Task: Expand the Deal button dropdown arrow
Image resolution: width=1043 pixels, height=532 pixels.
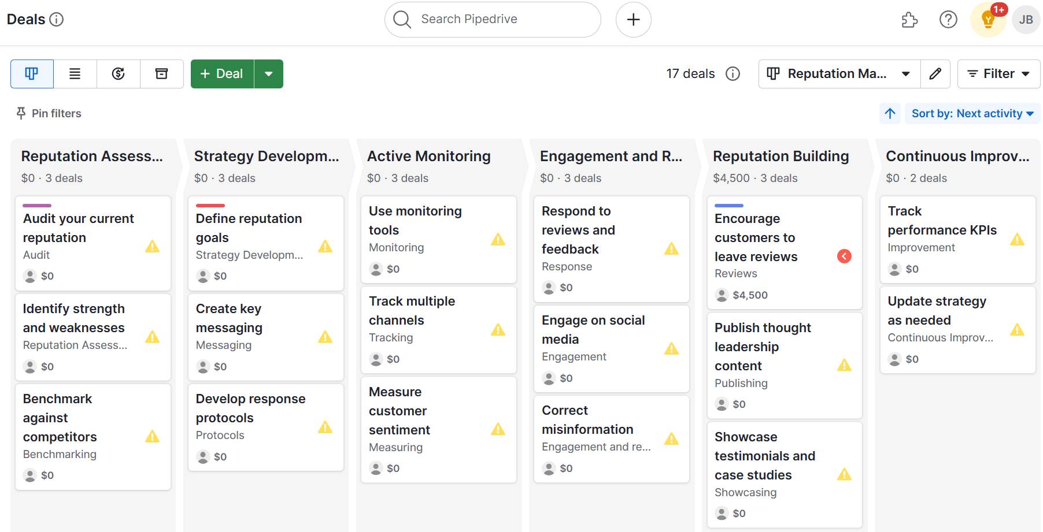Action: pos(268,73)
